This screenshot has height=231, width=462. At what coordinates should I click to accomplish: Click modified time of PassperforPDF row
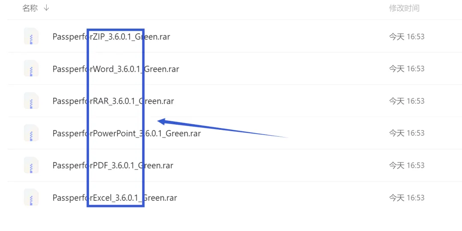[x=407, y=165]
